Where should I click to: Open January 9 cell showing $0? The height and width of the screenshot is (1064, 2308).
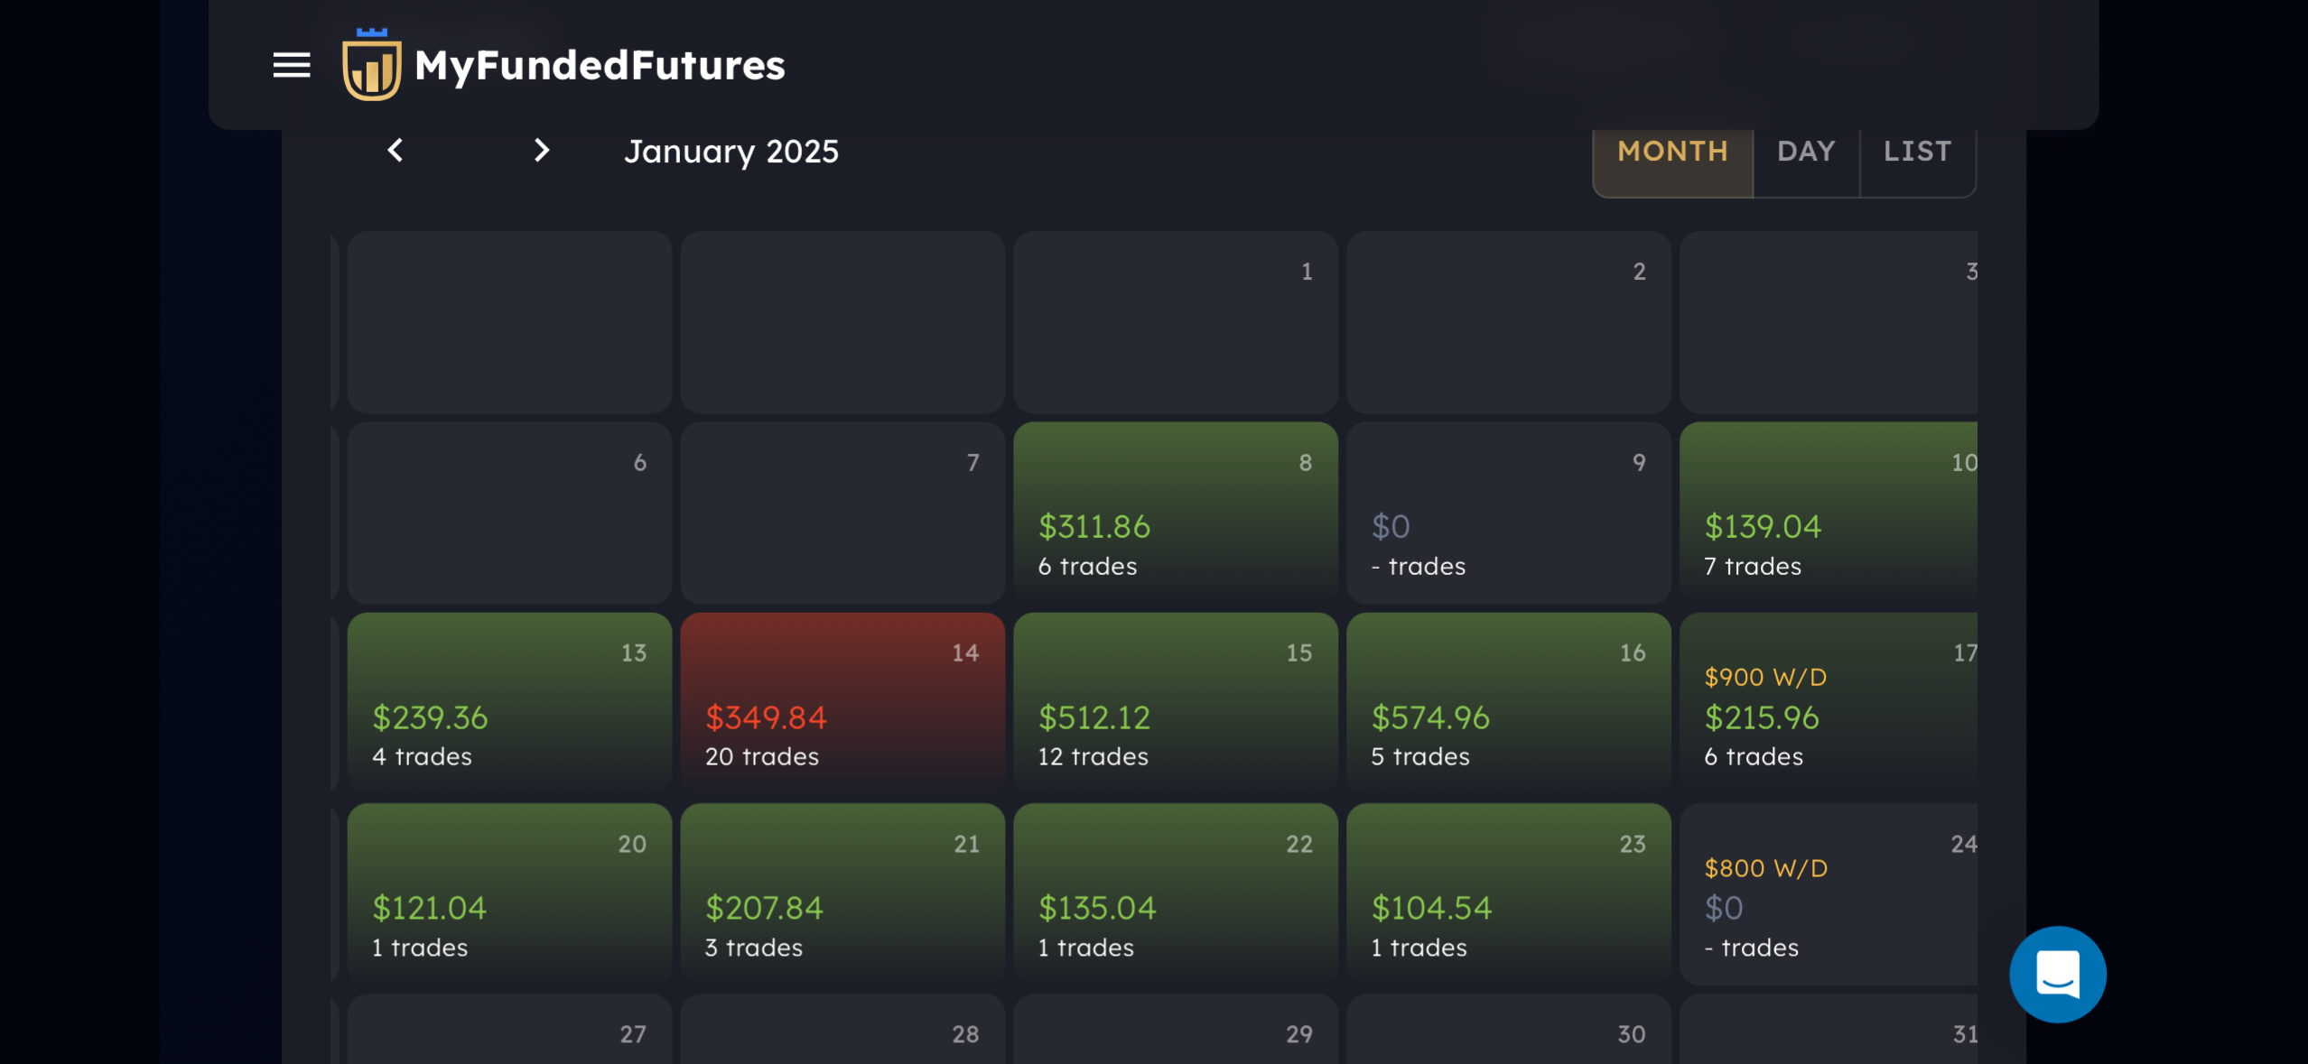click(1508, 513)
